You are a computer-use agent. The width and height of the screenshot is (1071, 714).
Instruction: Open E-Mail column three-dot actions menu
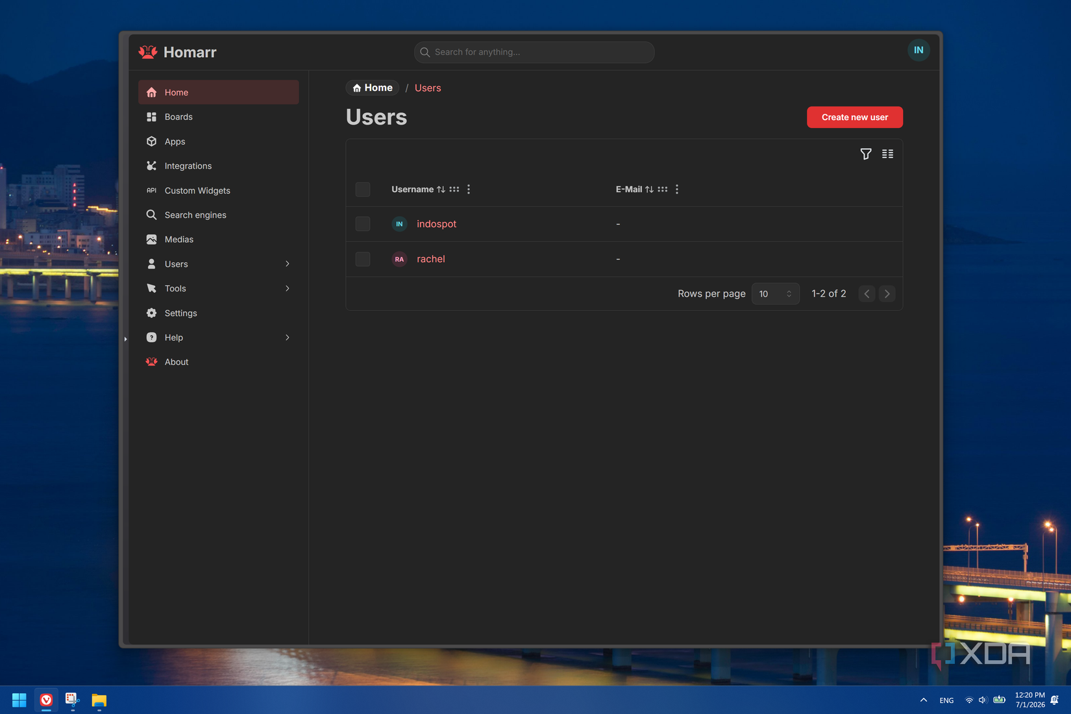[x=677, y=190]
